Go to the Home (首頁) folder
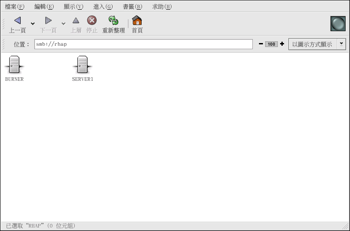Image resolution: width=350 pixels, height=231 pixels. (137, 21)
